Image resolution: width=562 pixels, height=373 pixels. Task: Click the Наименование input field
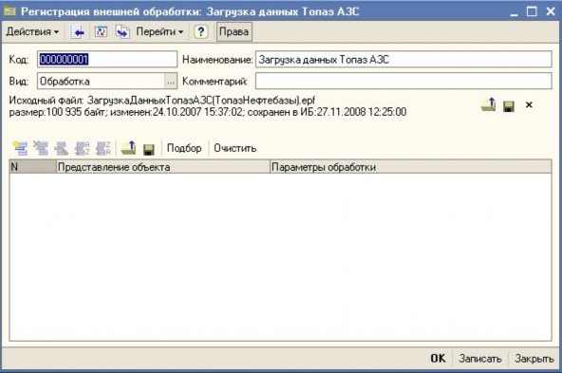403,59
